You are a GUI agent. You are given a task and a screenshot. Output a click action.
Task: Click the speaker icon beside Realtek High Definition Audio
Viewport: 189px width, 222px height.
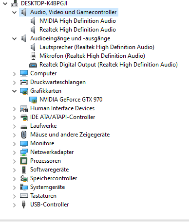(x=33, y=30)
